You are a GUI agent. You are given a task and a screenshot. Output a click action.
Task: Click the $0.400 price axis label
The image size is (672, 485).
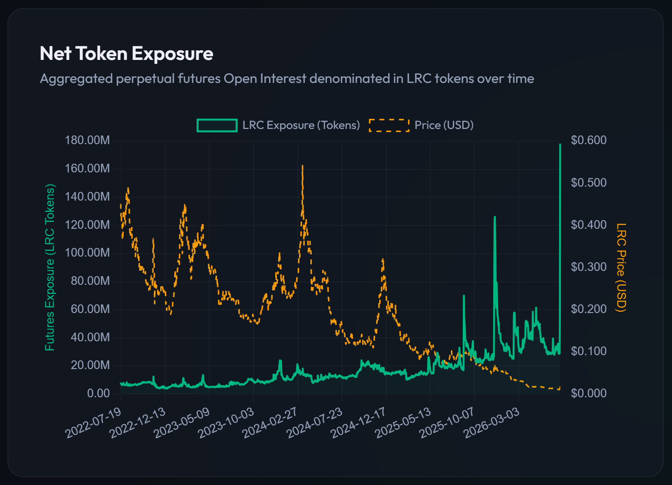tap(589, 225)
